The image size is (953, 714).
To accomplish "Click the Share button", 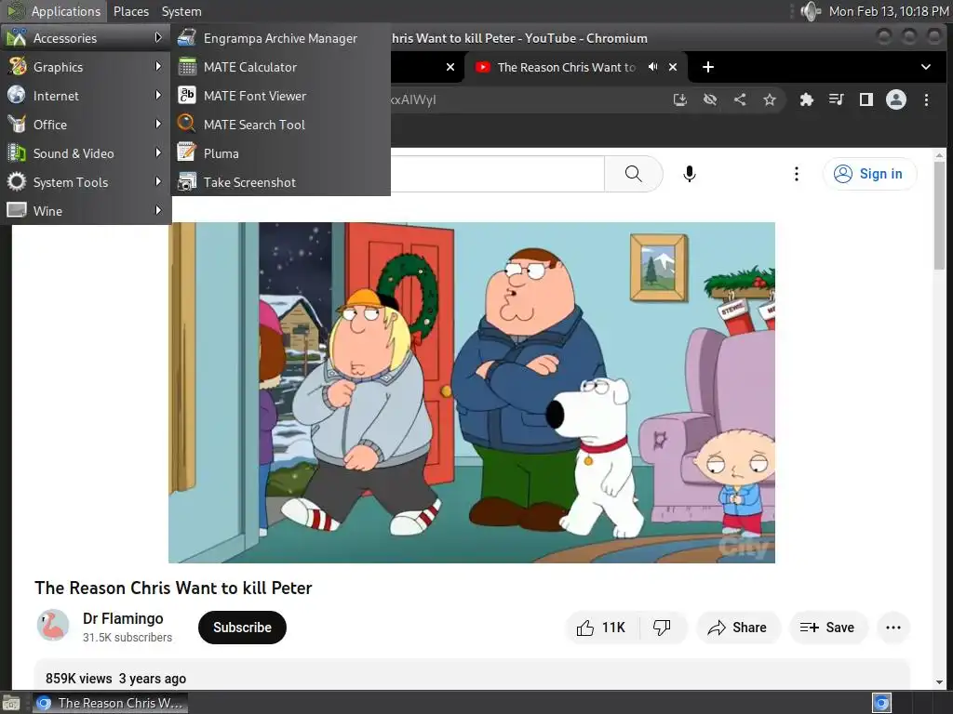I will click(737, 628).
